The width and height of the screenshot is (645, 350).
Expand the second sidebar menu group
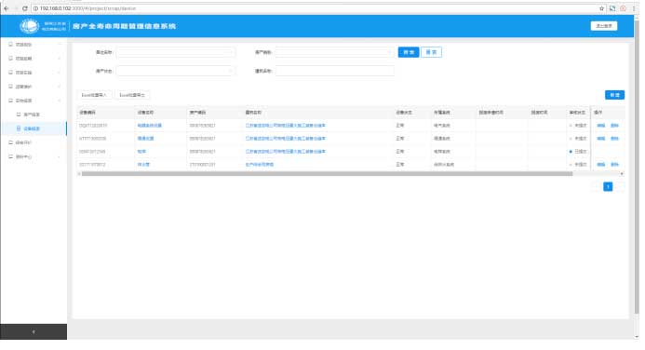pyautogui.click(x=34, y=59)
